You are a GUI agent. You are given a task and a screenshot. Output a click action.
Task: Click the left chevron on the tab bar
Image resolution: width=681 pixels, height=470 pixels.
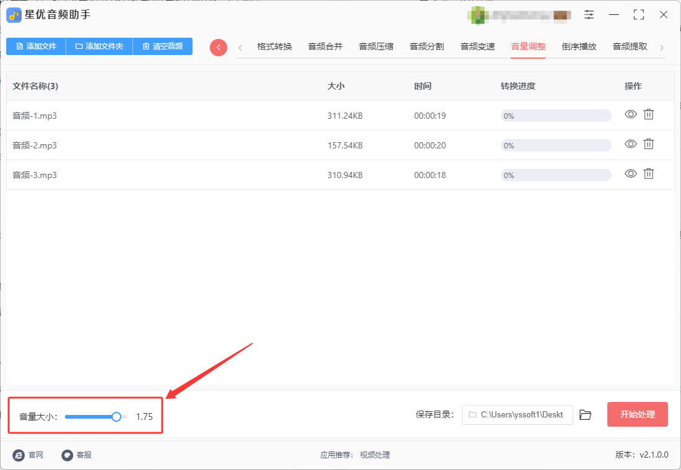click(x=240, y=48)
